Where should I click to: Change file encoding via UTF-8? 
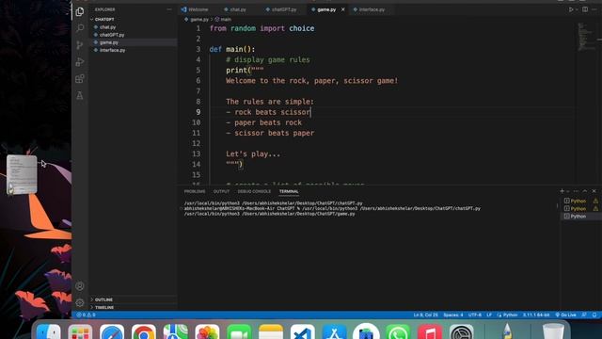tap(474, 315)
